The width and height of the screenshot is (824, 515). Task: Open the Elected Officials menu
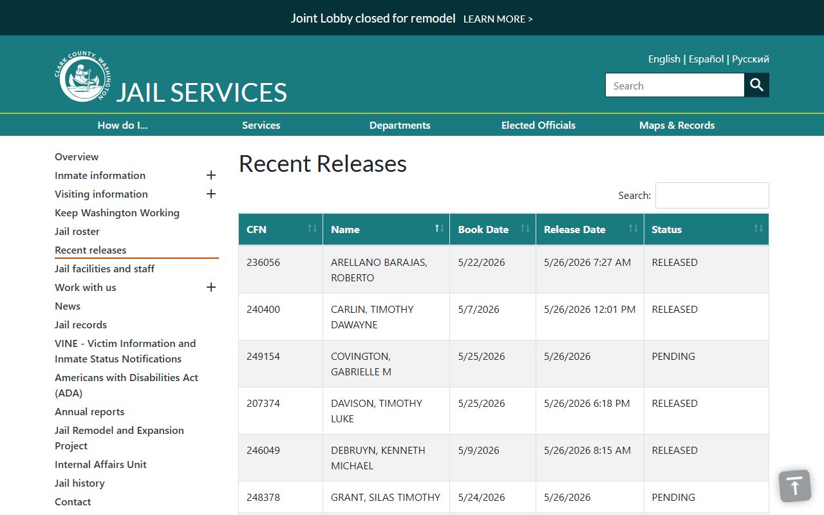pyautogui.click(x=538, y=125)
